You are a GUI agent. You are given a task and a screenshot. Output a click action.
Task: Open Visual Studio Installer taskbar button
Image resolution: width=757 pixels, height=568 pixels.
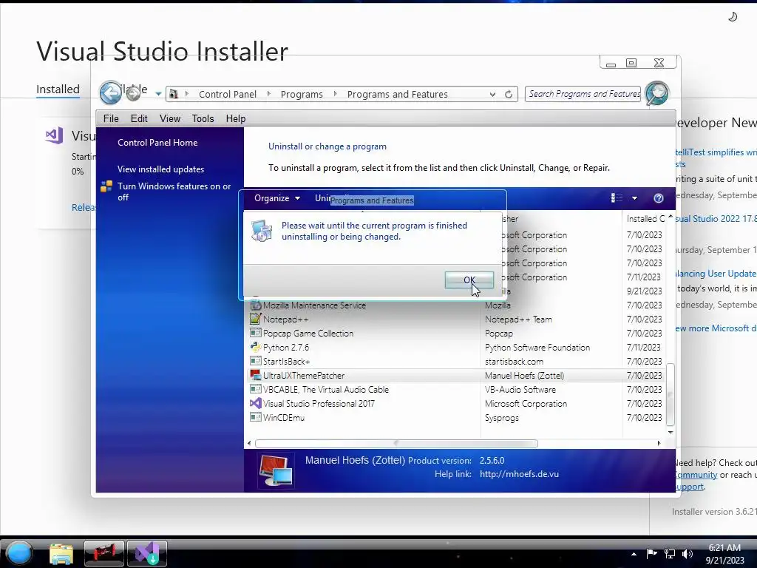(147, 553)
